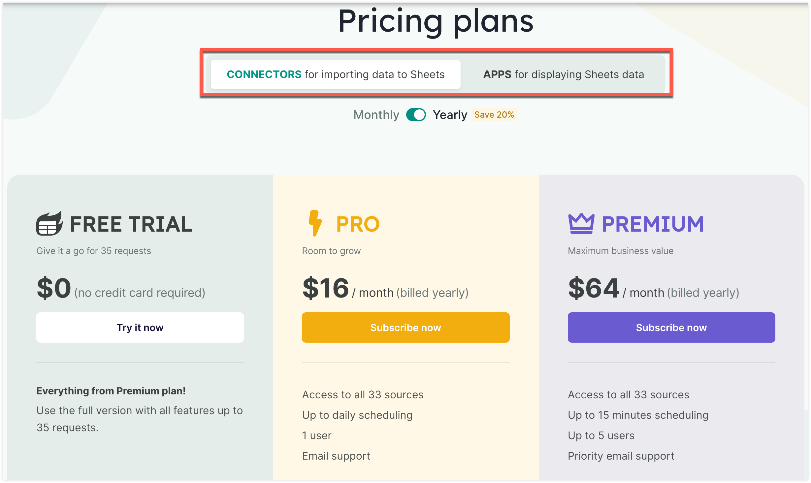
Task: Click the Pricing plans heading
Action: pos(436,21)
